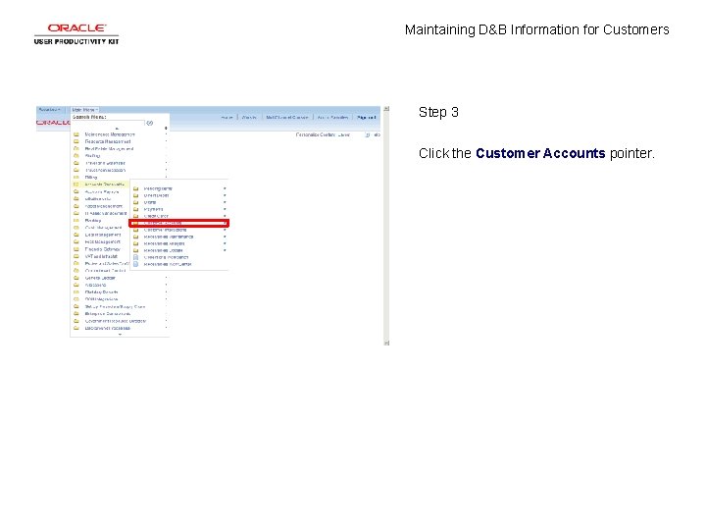Click the menu scroll-up arrow at the top
Screen dimensions: 706x530
coord(117,129)
